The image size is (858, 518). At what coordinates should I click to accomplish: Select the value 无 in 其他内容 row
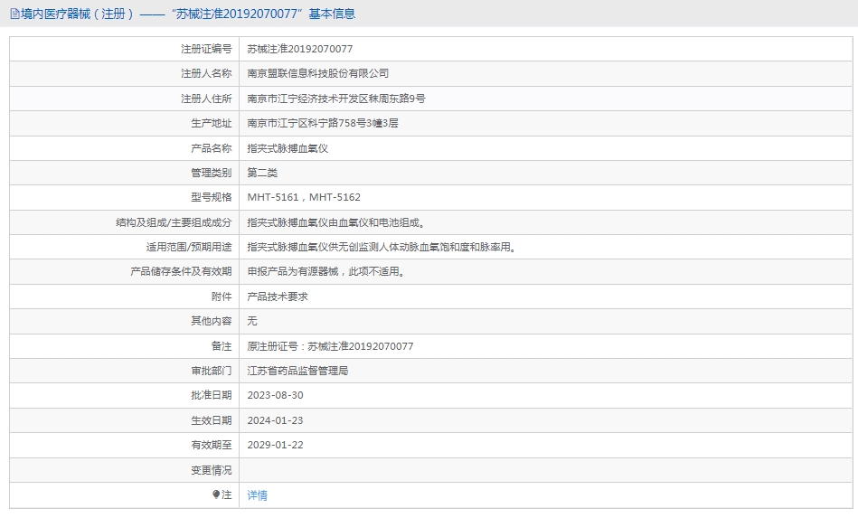pos(251,321)
